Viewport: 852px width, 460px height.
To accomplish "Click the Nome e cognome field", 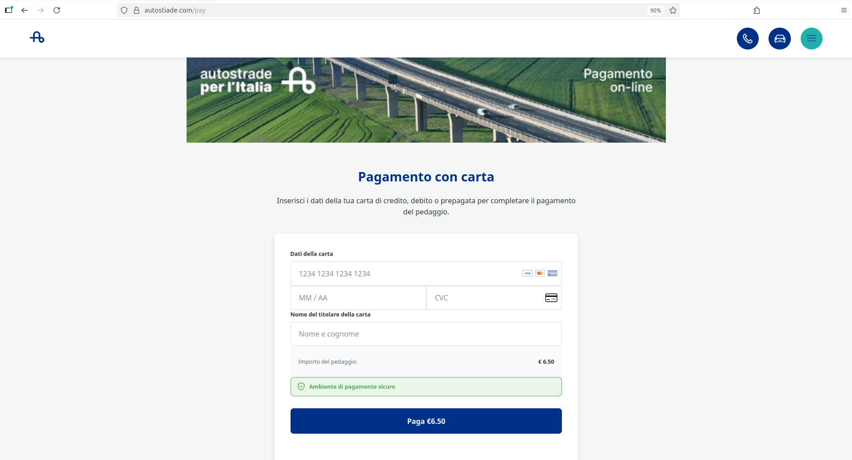I will (426, 334).
